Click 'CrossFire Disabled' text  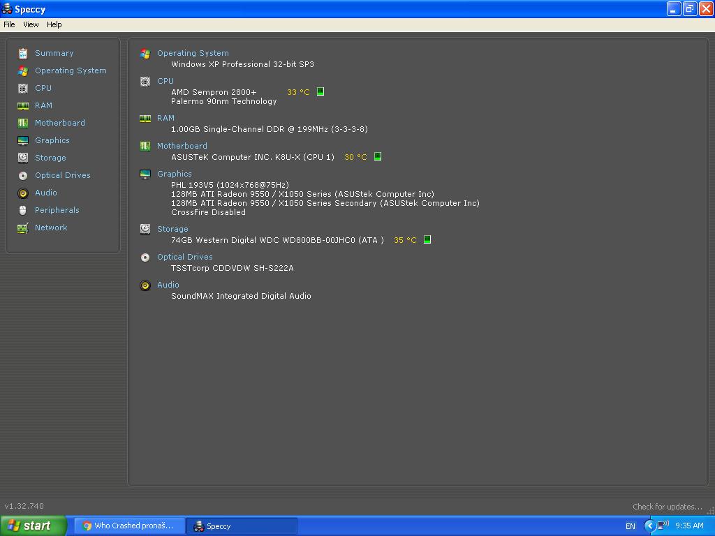tap(208, 212)
